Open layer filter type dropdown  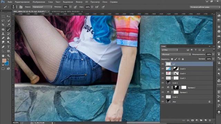(x=170, y=50)
